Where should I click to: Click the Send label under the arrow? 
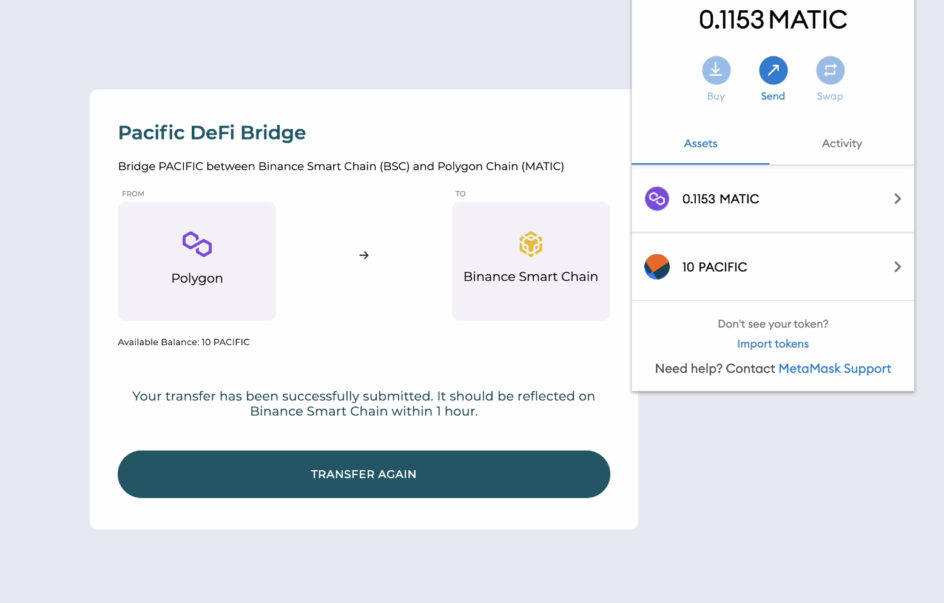pos(773,96)
